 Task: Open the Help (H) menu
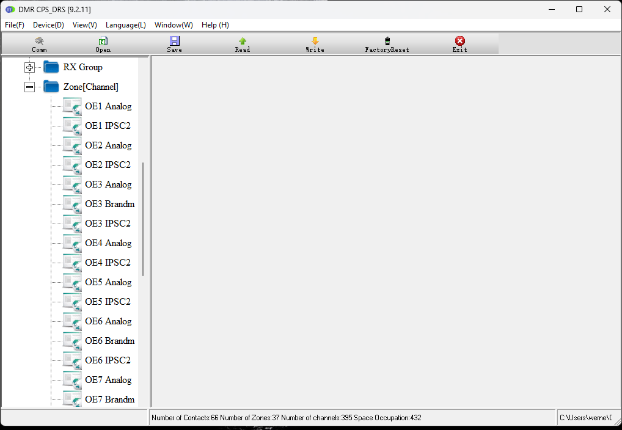point(215,25)
